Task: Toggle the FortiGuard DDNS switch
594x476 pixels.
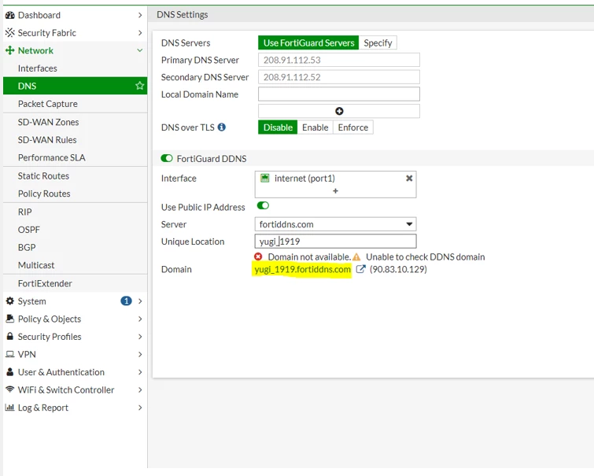Action: tap(167, 158)
